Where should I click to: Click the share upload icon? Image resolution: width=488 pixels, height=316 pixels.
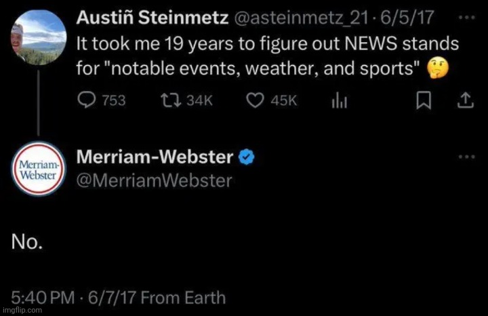465,100
